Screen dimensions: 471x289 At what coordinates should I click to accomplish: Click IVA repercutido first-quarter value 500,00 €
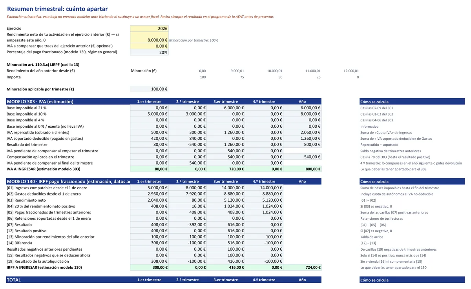pos(149,132)
